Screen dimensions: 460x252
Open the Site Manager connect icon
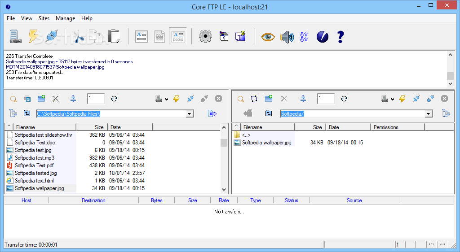coord(16,37)
